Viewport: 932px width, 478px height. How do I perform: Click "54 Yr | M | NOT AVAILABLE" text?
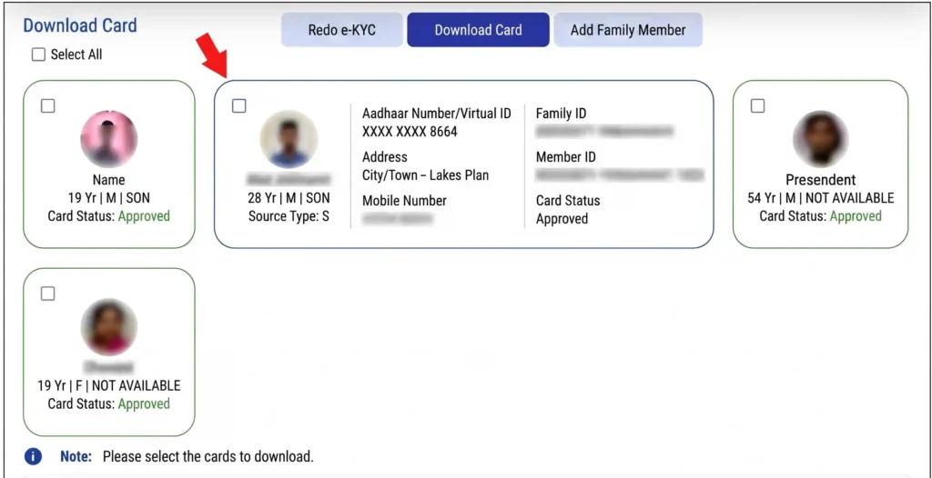pyautogui.click(x=820, y=198)
